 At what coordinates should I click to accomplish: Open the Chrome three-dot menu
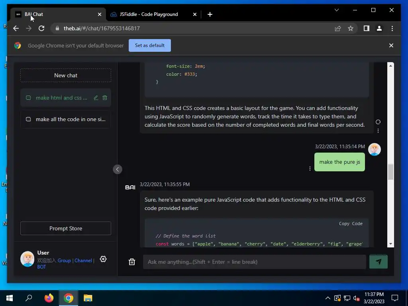point(392,28)
